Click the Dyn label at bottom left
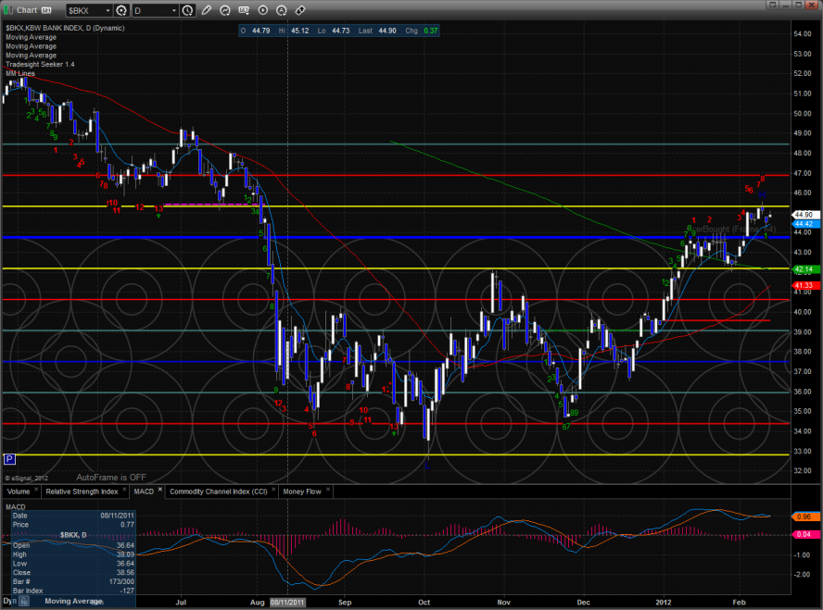This screenshot has width=823, height=610. coord(10,601)
